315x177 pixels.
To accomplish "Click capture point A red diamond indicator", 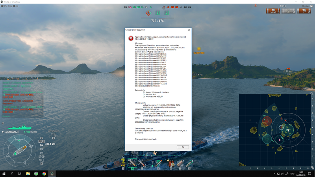I will coord(148,13).
